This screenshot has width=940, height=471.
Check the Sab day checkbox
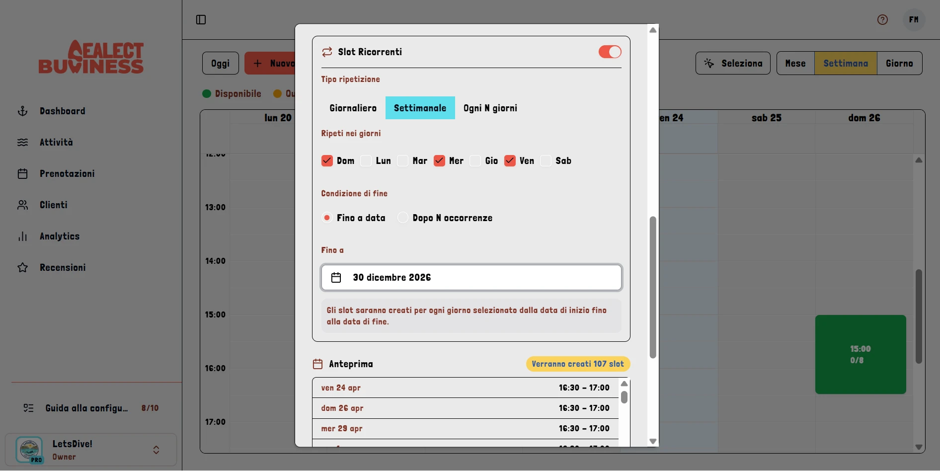click(546, 160)
